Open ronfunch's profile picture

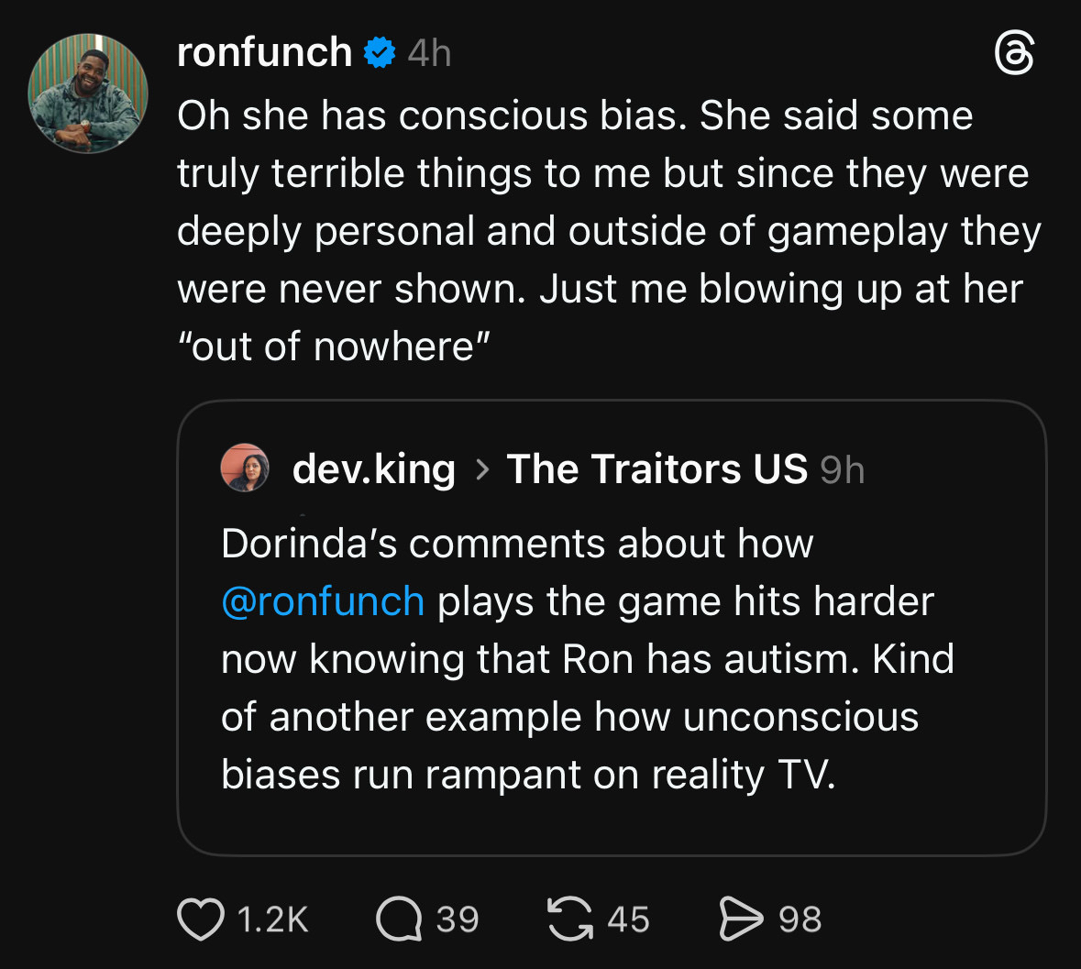(88, 94)
